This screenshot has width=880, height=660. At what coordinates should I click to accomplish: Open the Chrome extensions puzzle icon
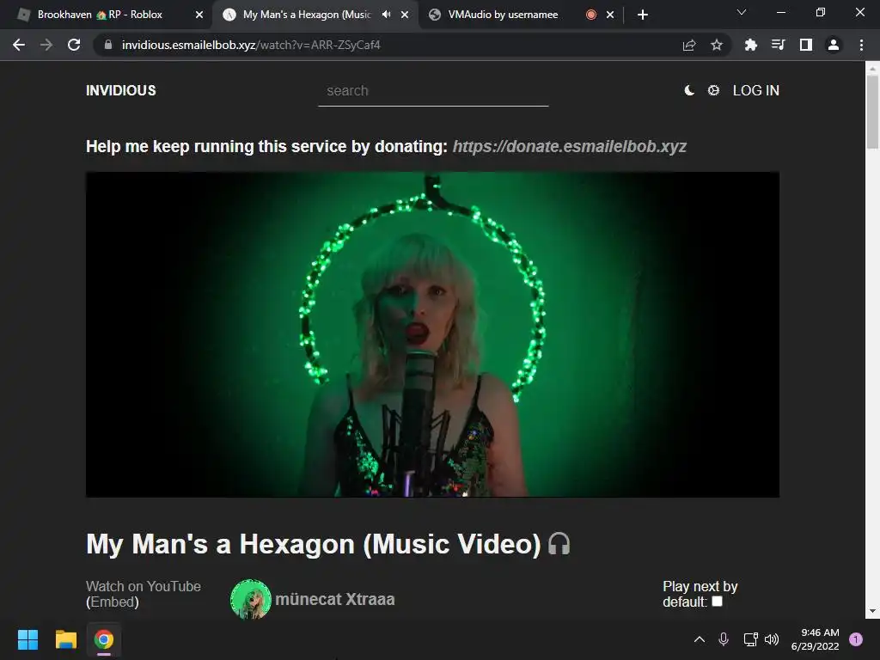tap(750, 45)
